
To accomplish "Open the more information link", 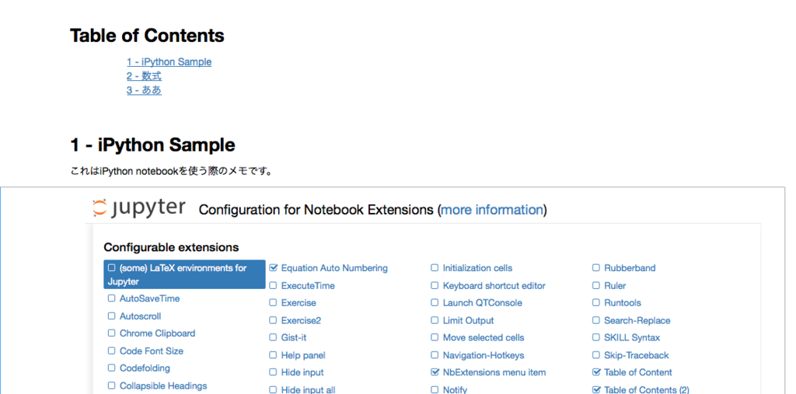I will [x=492, y=210].
